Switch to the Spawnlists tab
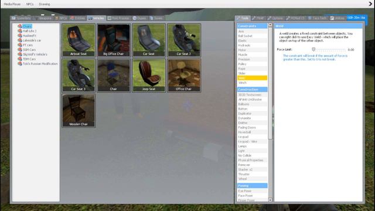375x211 pixels. pyautogui.click(x=21, y=18)
